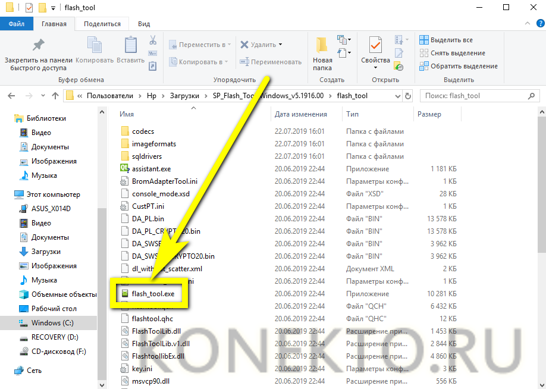546x389 pixels.
Task: Open Properties with the checkmark icon
Action: tap(375, 46)
